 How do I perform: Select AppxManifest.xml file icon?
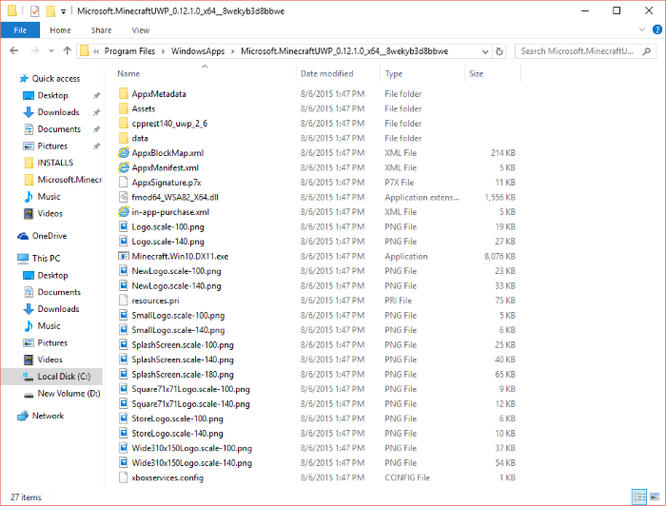tap(123, 167)
